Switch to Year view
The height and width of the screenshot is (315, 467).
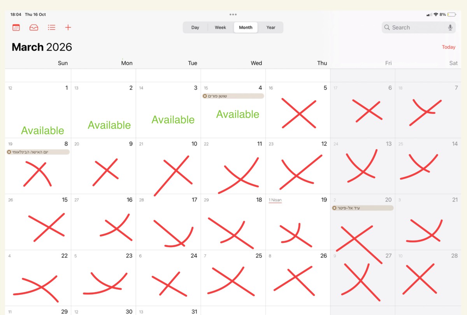click(x=271, y=28)
